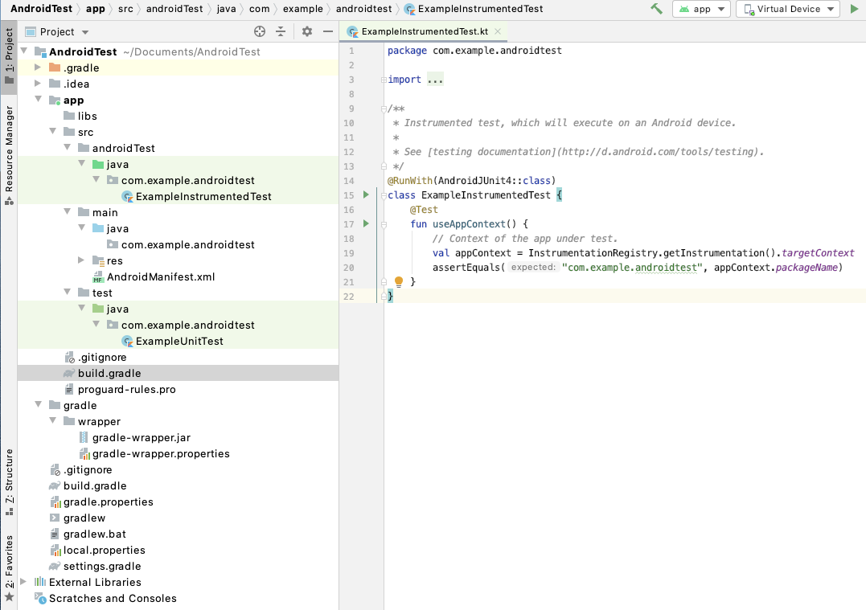Run the app with green play button
Image resolution: width=866 pixels, height=610 pixels.
point(854,9)
